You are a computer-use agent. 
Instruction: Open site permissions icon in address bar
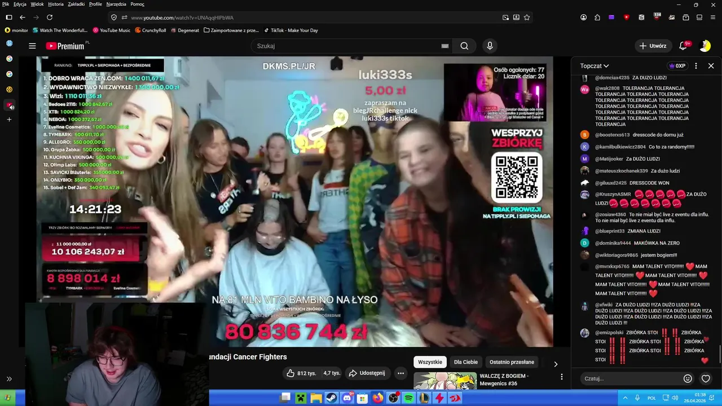point(124,17)
